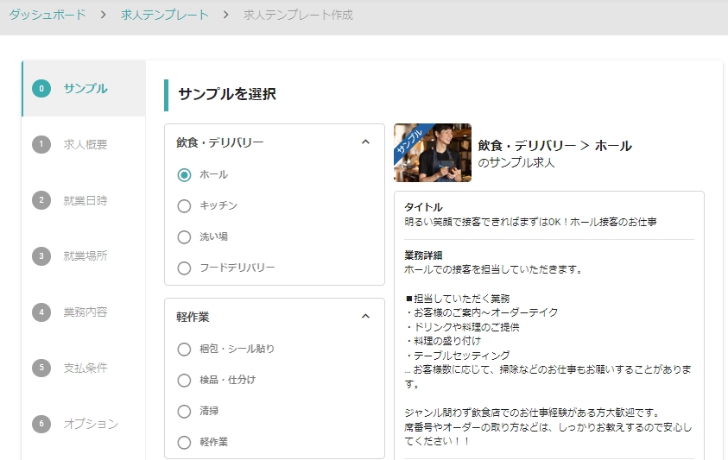Select the 検品・仕分け radio option

pyautogui.click(x=184, y=380)
